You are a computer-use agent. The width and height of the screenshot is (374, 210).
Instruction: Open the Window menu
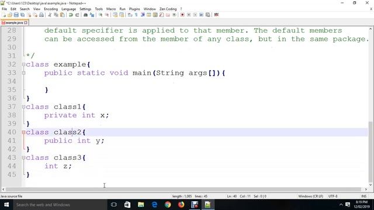(150, 9)
